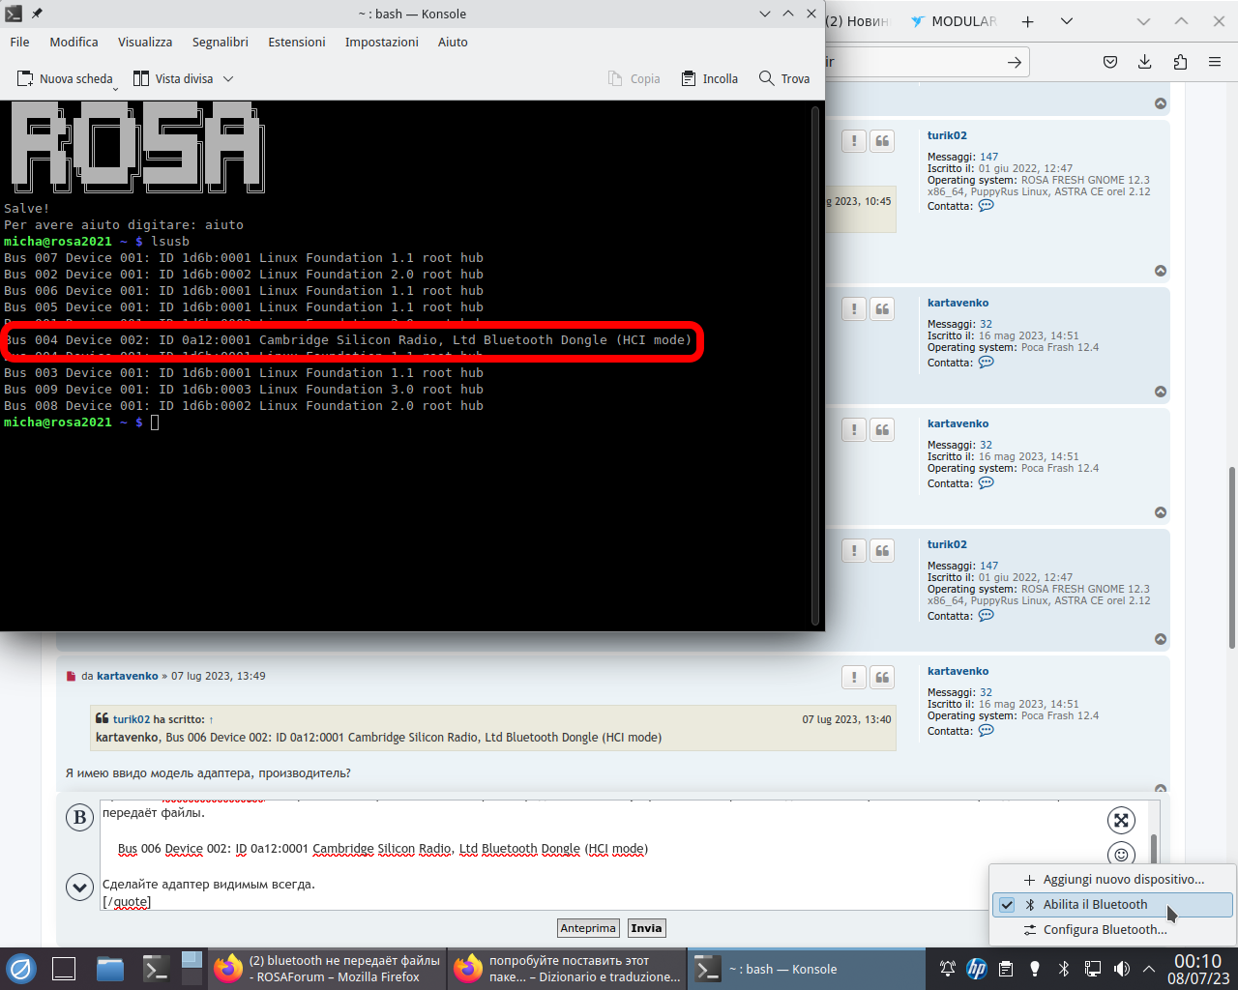1238x990 pixels.
Task: Open a new Konsole tab with Nuova scheda
Action: 64,78
